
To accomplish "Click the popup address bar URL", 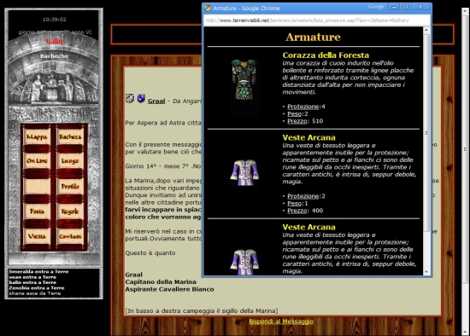I will point(307,20).
